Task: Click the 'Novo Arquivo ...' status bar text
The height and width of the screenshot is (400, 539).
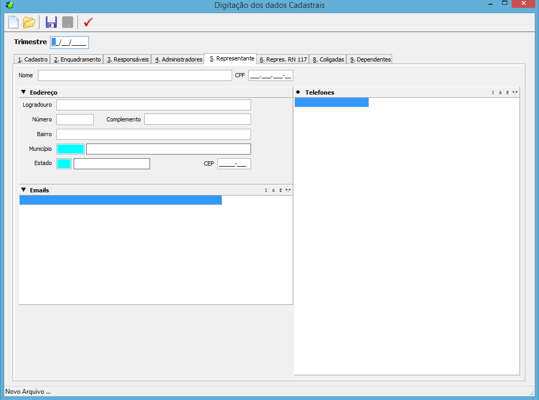Action: (x=28, y=392)
